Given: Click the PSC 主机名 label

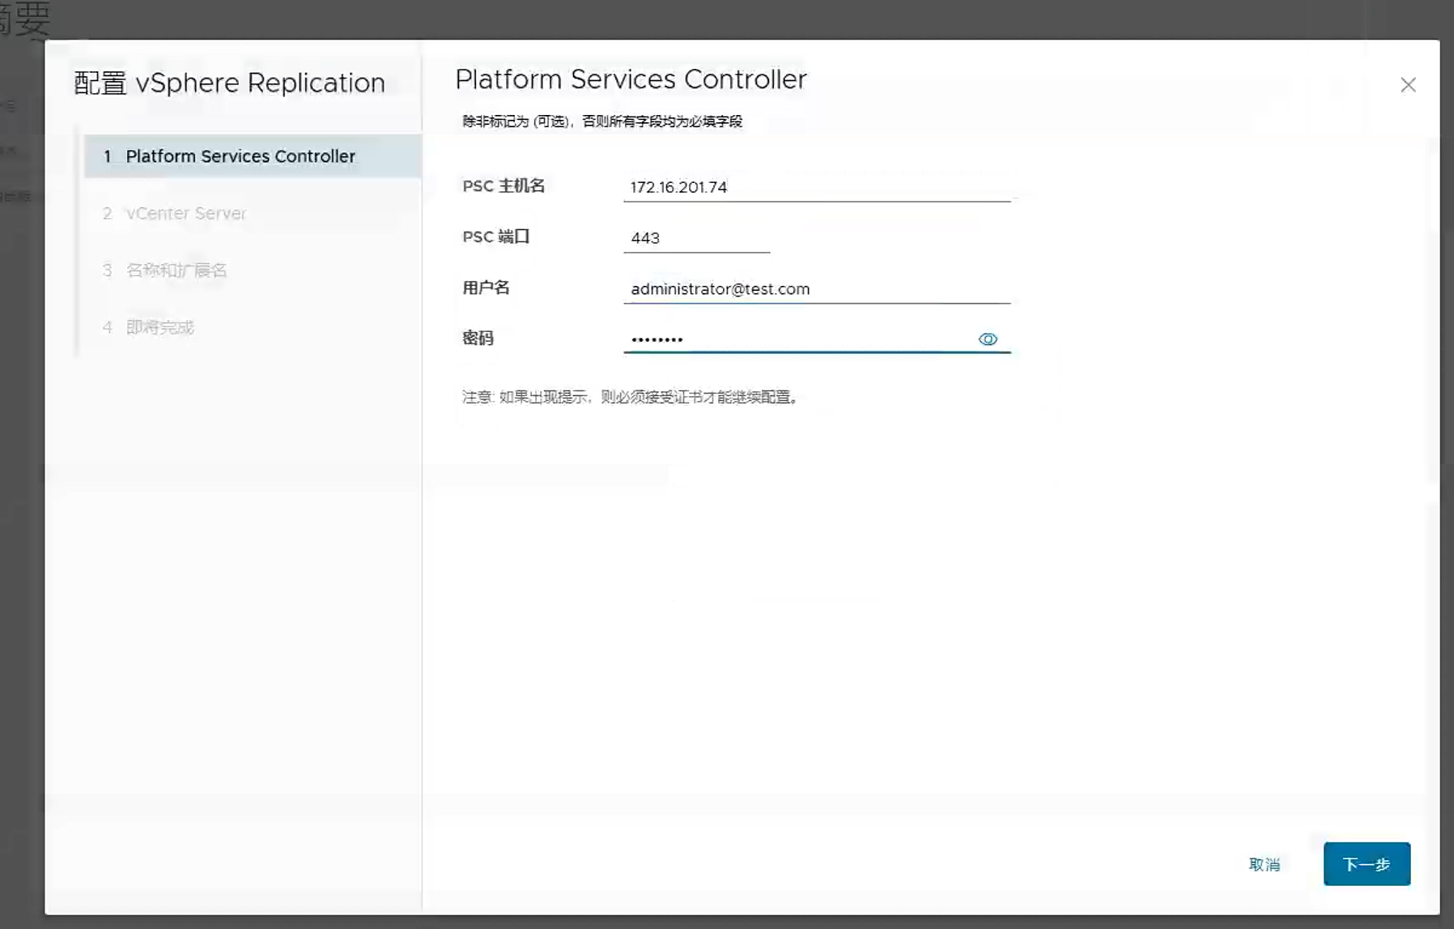Looking at the screenshot, I should coord(504,186).
